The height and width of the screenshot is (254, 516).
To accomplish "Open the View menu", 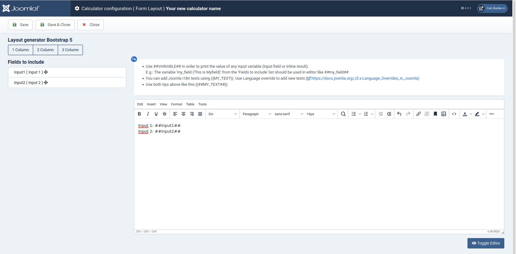I will pyautogui.click(x=163, y=104).
